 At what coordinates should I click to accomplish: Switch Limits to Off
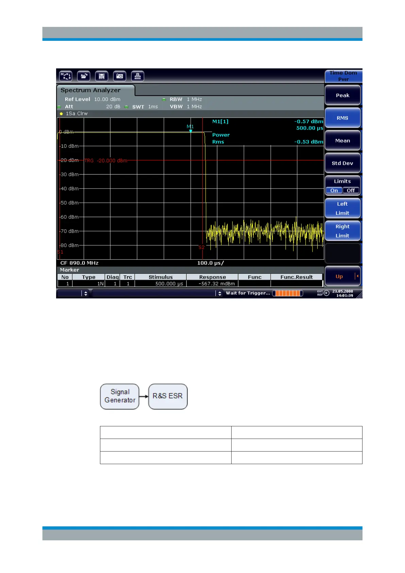pyautogui.click(x=351, y=191)
